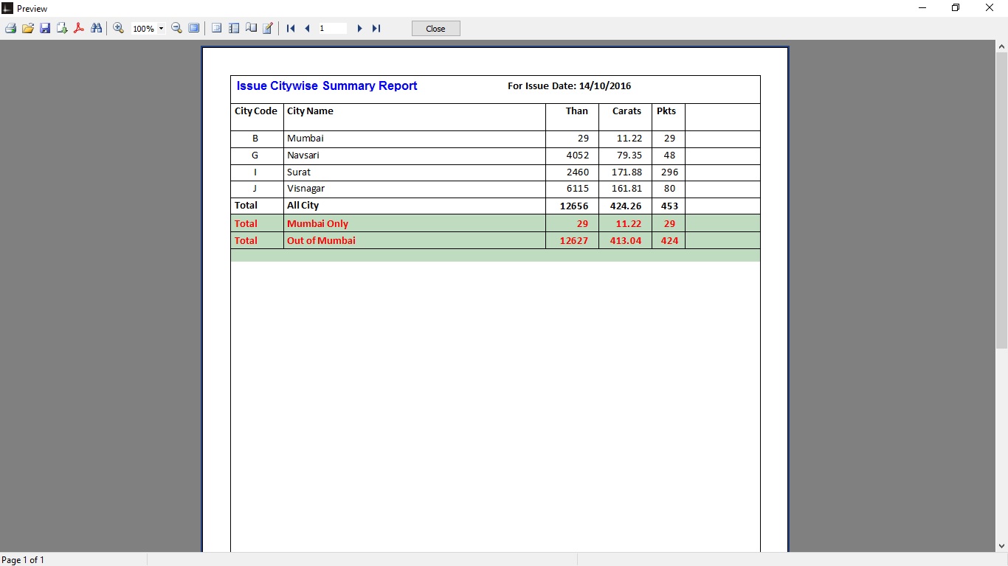Screen dimensions: 1008x566
Task: Click Navsari Than value 4052
Action: [x=577, y=156]
